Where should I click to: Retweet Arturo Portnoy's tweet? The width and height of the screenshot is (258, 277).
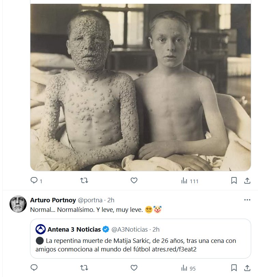[84, 268]
